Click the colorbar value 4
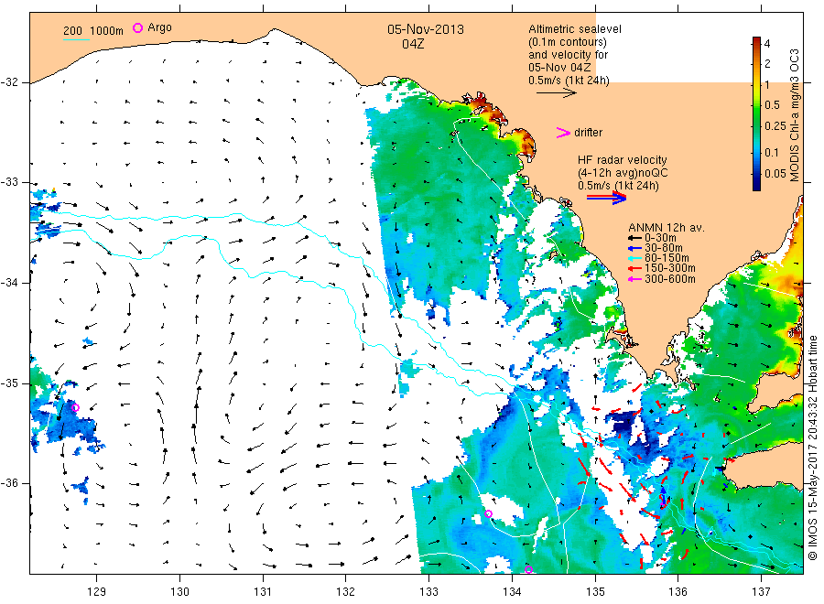Image resolution: width=824 pixels, height=604 pixels. (x=767, y=44)
